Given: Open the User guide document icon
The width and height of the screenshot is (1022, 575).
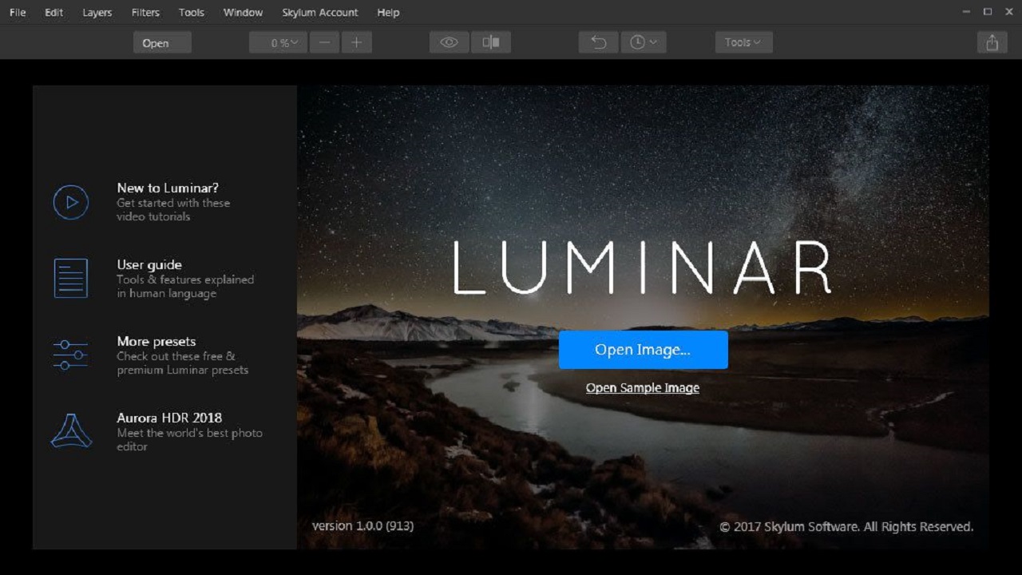Looking at the screenshot, I should click(71, 278).
